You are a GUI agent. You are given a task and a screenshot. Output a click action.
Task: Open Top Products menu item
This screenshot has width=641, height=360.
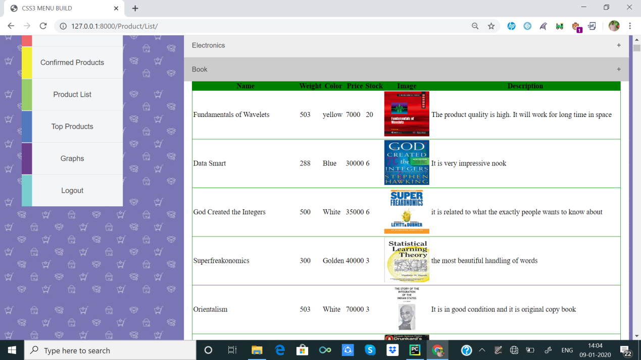click(72, 127)
